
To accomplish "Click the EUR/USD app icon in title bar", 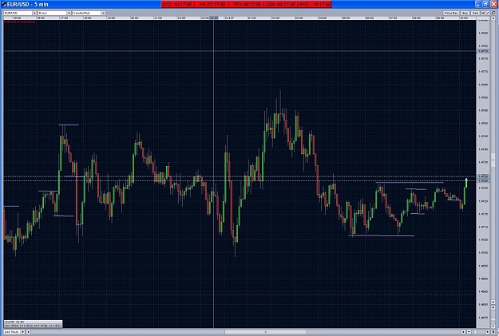I will coord(4,4).
